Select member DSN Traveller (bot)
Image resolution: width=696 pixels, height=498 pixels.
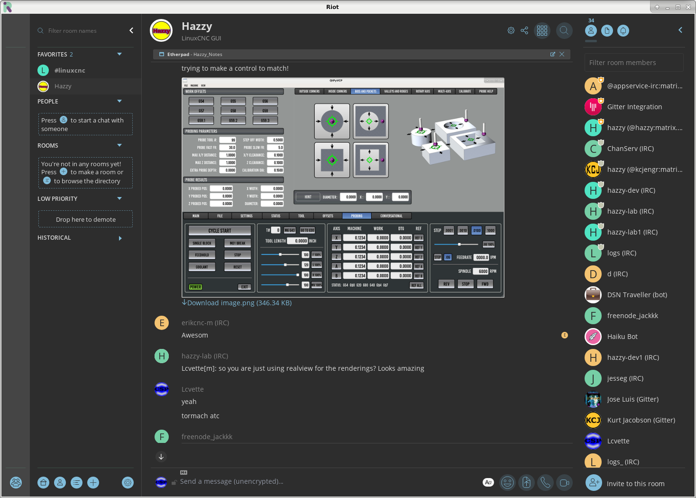click(x=633, y=295)
